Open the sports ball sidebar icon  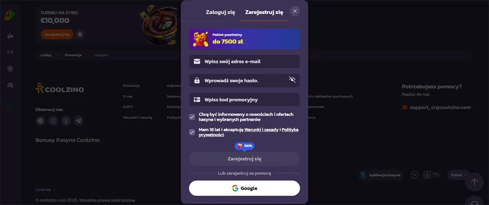click(x=10, y=68)
